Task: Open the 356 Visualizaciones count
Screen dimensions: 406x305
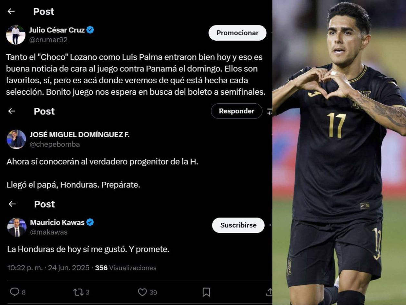Action: [126, 268]
